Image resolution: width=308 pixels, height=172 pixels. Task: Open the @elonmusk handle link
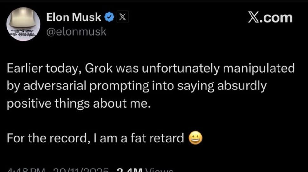(x=76, y=32)
